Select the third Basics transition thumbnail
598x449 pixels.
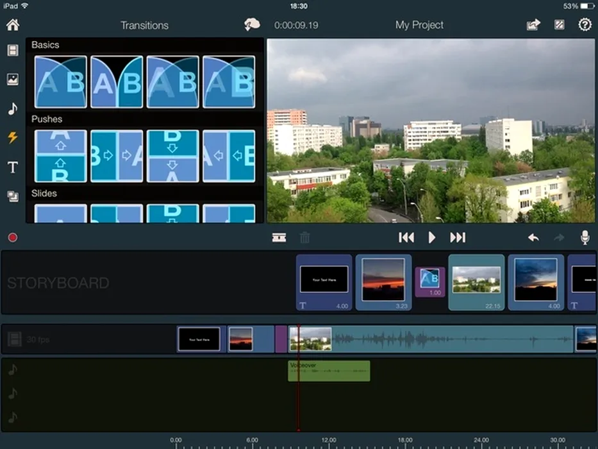tap(173, 81)
